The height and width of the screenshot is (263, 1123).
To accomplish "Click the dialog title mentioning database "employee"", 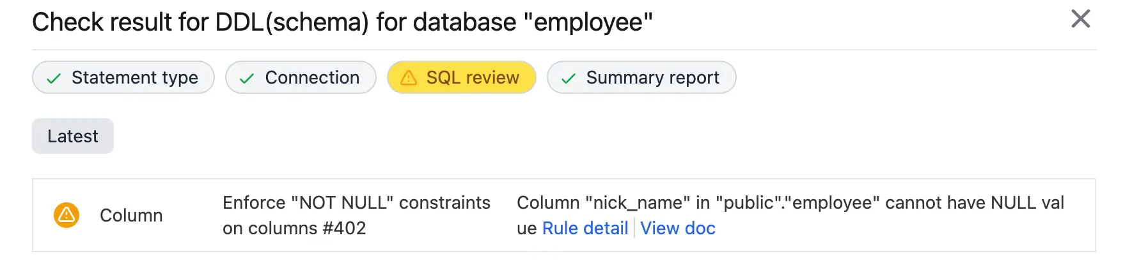I will click(x=343, y=22).
